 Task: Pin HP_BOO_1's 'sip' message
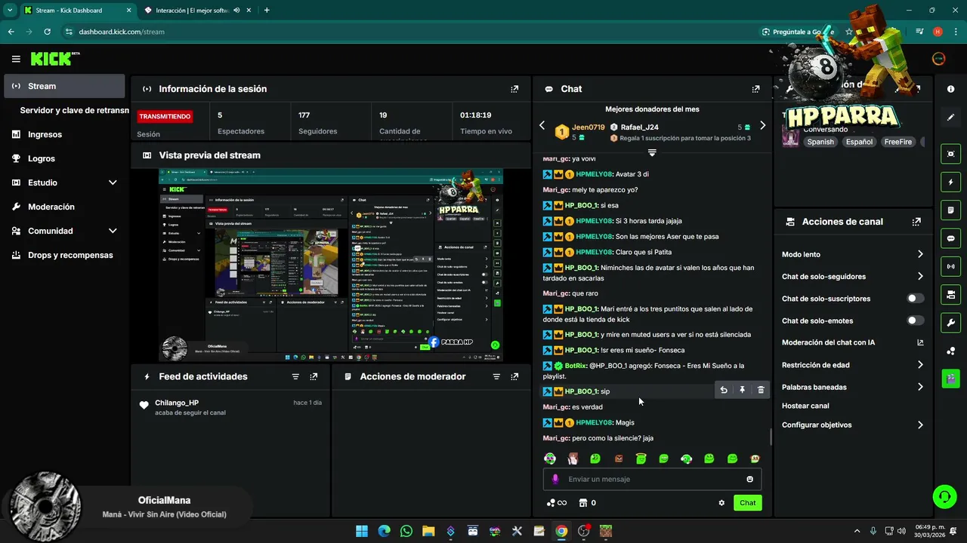click(742, 390)
